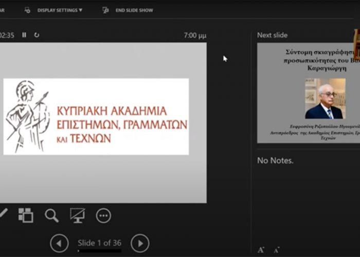This screenshot has height=257, width=360.
Task: Open more slide show options menu
Action: click(x=103, y=216)
